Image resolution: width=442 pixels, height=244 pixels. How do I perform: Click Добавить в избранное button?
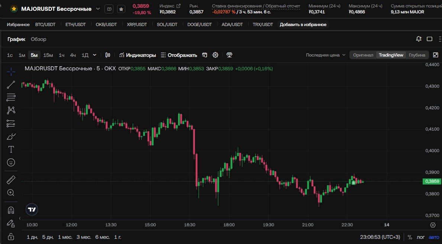(303, 25)
